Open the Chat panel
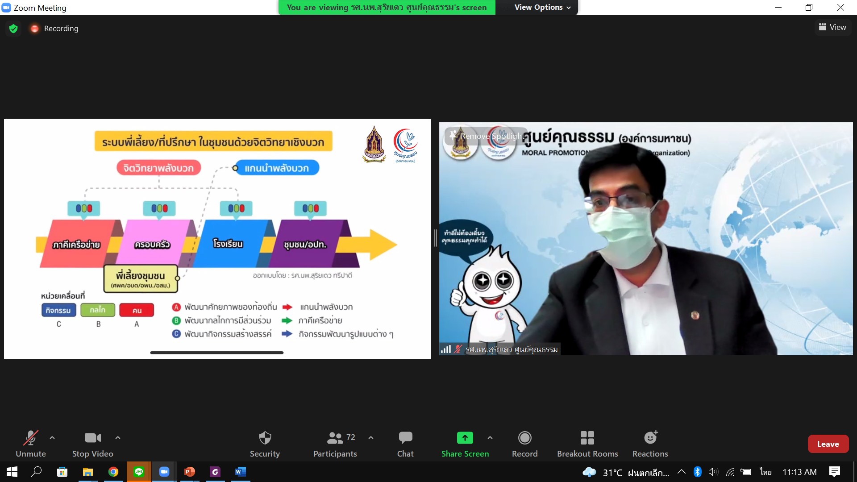Viewport: 857px width, 482px height. pyautogui.click(x=405, y=444)
